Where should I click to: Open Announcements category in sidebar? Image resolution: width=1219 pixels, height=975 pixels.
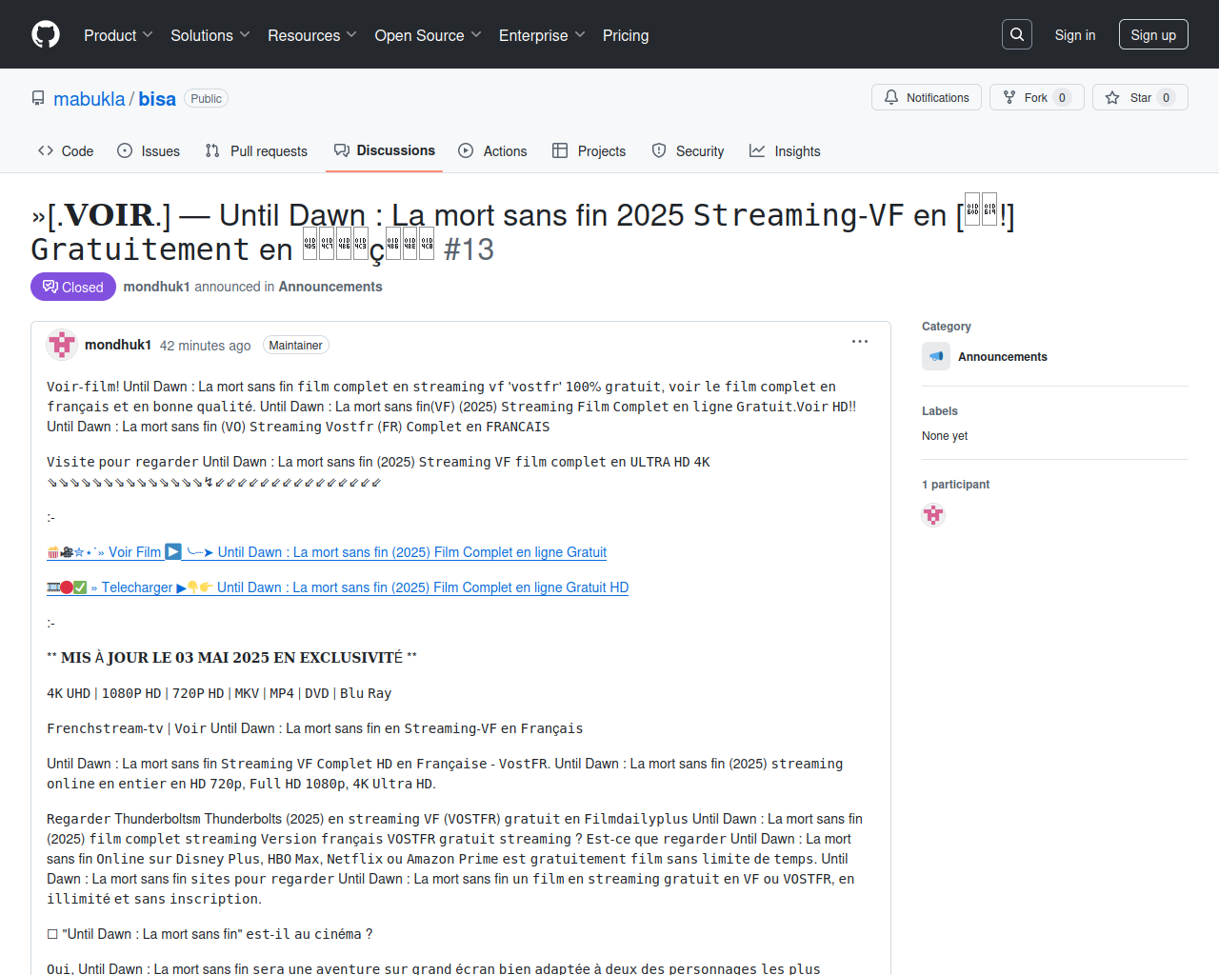1003,357
